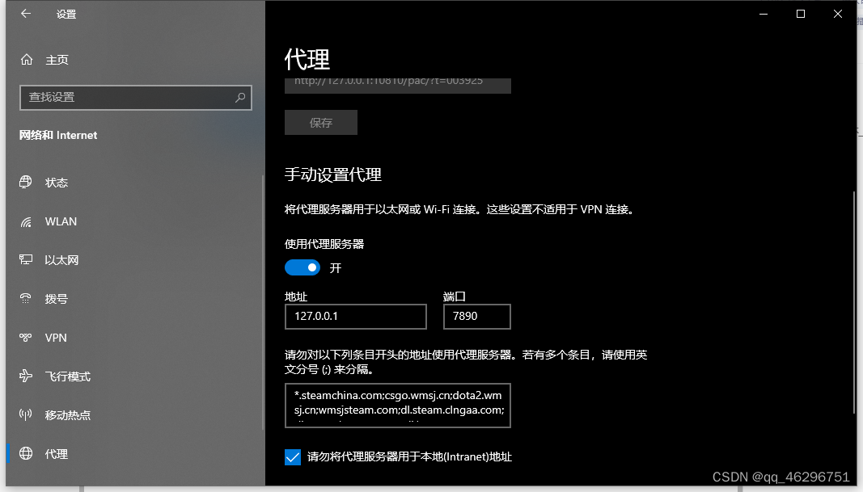Click the proxy bypass list text area
Viewport: 863px width, 492px height.
tap(397, 405)
